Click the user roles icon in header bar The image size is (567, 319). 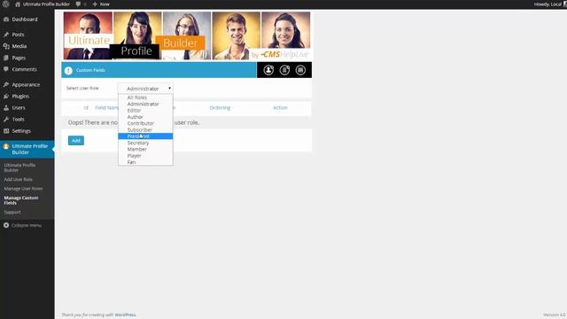click(x=268, y=70)
